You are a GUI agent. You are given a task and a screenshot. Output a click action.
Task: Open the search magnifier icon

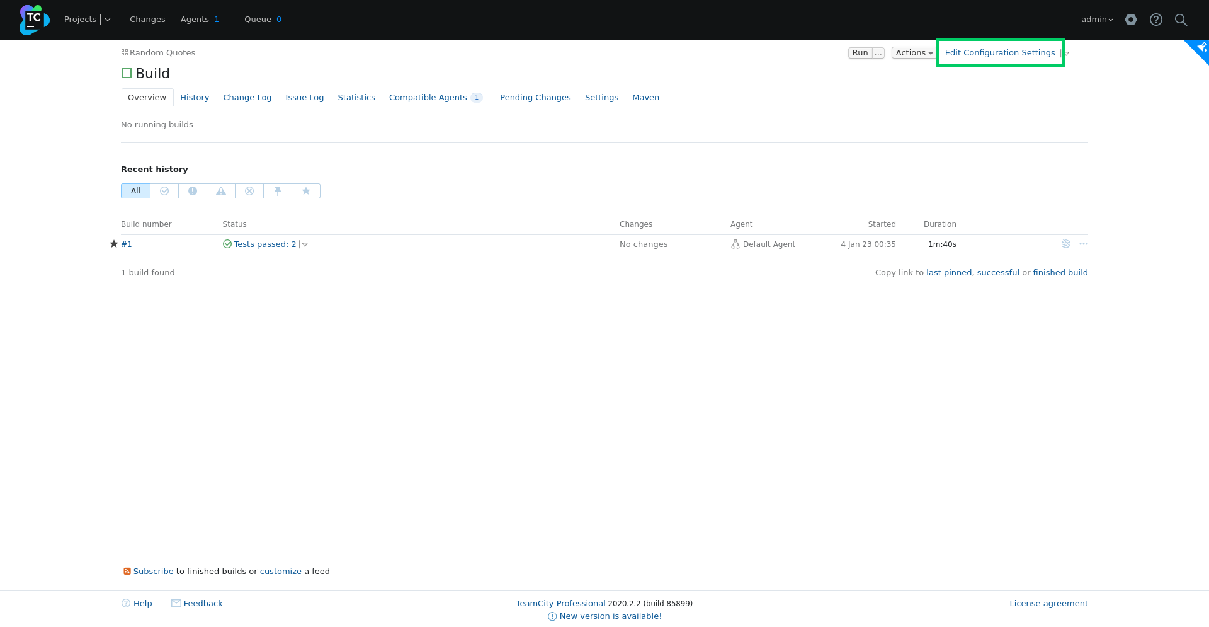(x=1181, y=20)
